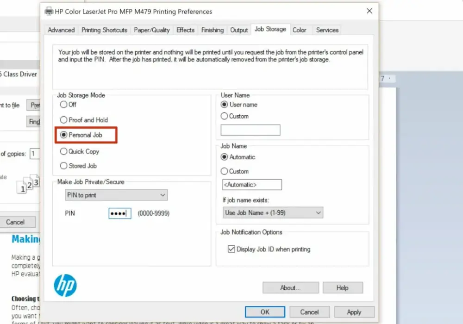Open the Finishing tab
This screenshot has height=324, width=463.
213,30
